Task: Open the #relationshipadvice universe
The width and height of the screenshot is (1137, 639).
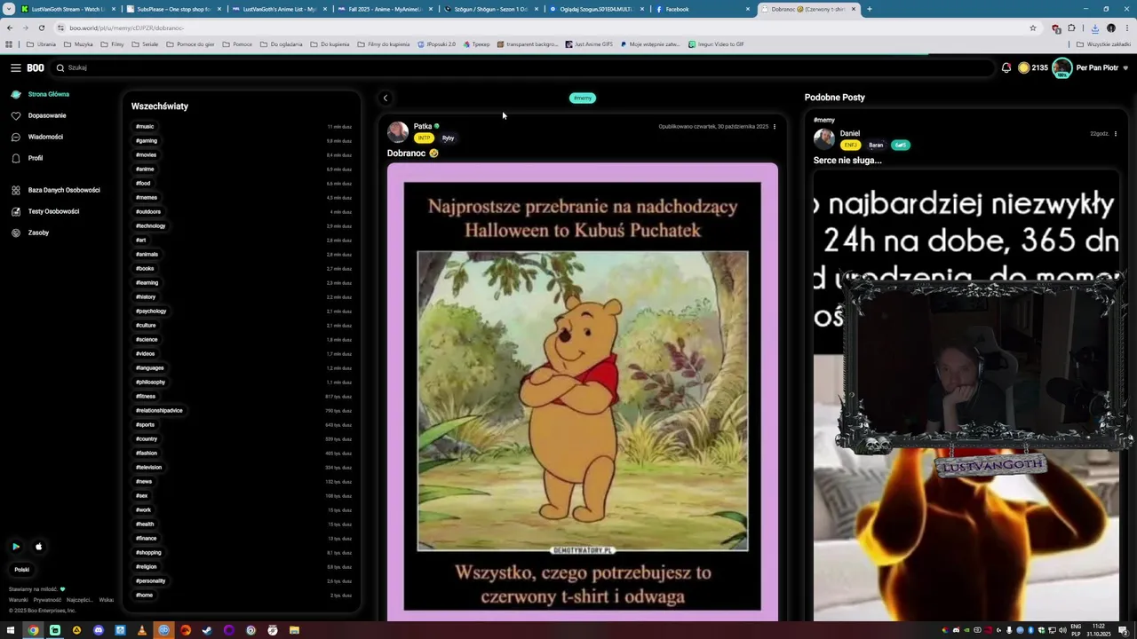Action: 159,410
